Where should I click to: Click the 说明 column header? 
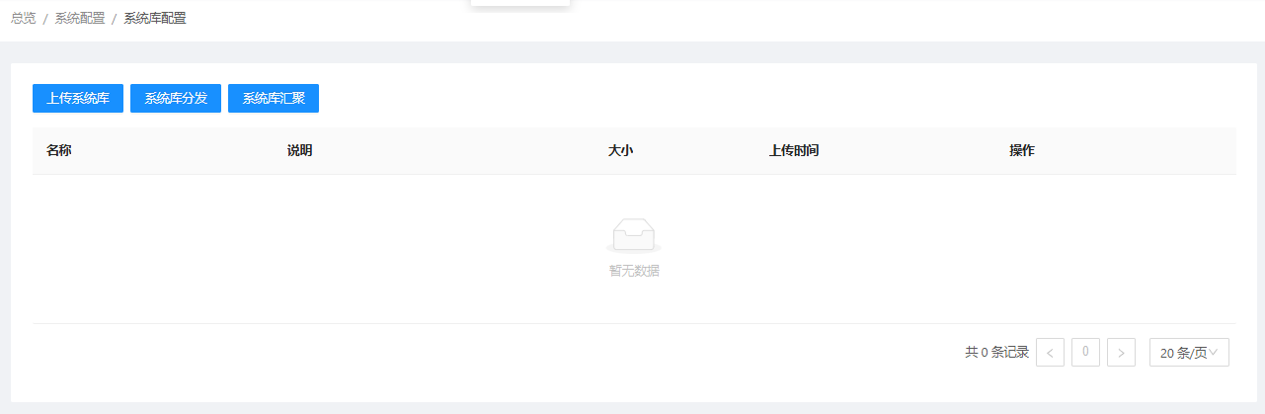coord(300,151)
